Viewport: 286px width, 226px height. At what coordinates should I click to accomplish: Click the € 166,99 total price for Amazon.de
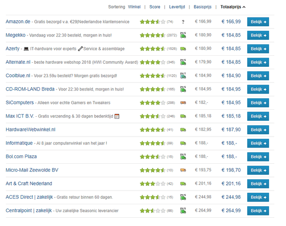point(231,22)
